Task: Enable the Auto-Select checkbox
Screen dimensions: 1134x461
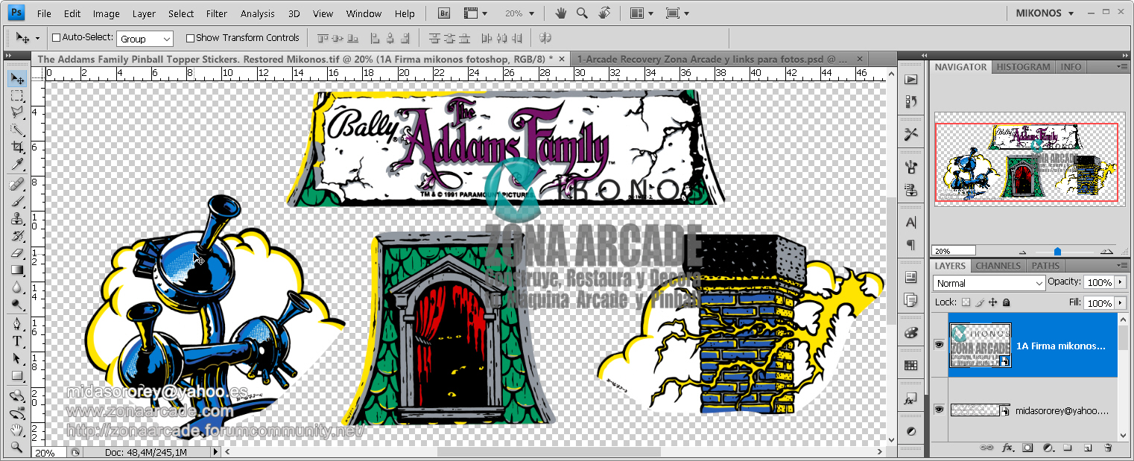Action: (x=56, y=37)
